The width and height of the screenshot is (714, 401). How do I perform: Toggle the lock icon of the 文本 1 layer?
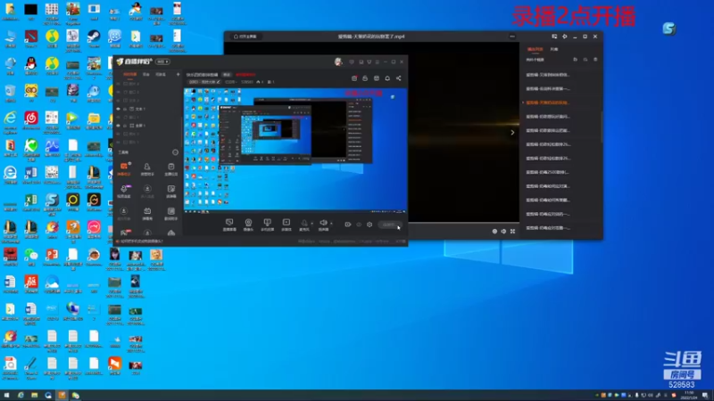125,109
